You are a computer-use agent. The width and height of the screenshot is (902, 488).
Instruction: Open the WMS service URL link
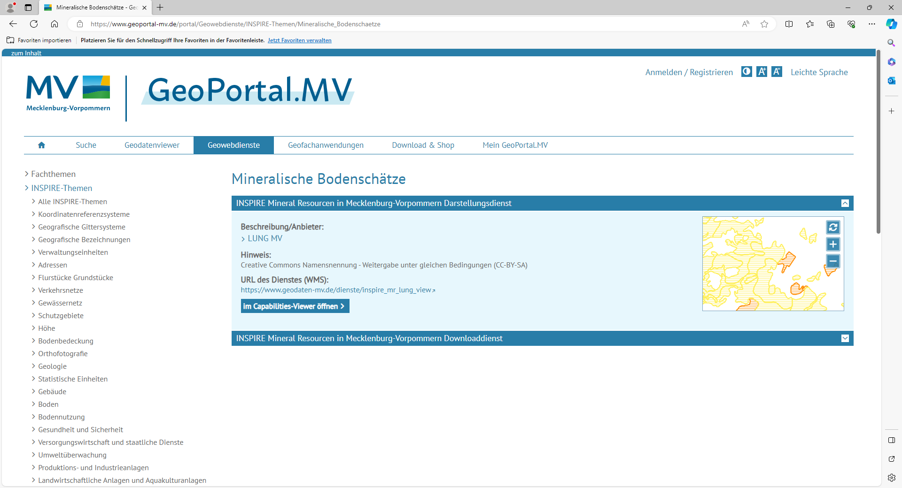pyautogui.click(x=338, y=290)
